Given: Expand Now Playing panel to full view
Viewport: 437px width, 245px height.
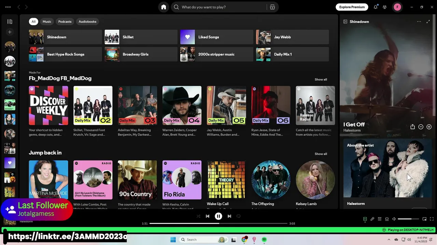Looking at the screenshot, I should pyautogui.click(x=428, y=21).
